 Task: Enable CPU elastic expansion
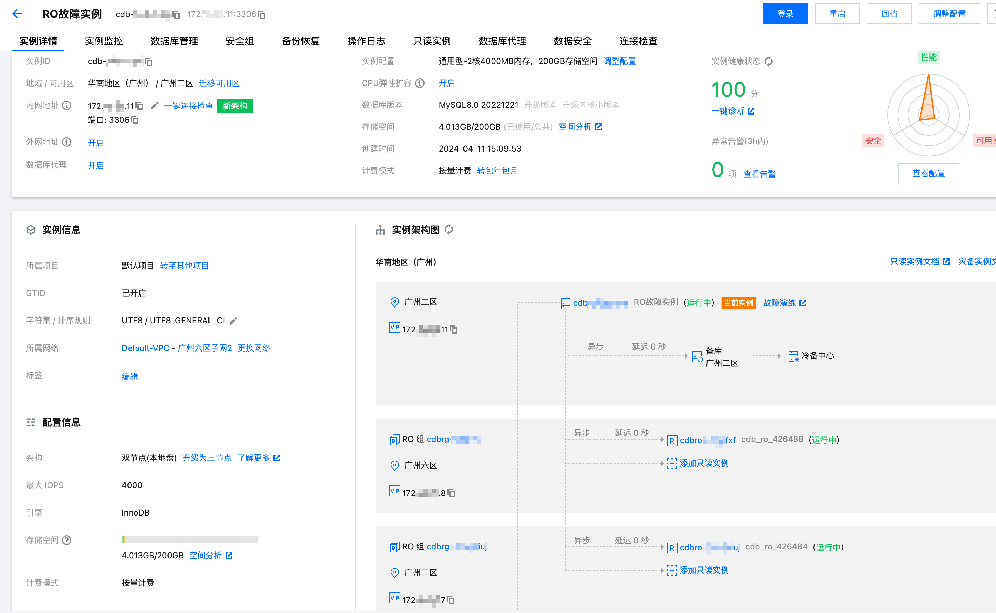point(446,83)
